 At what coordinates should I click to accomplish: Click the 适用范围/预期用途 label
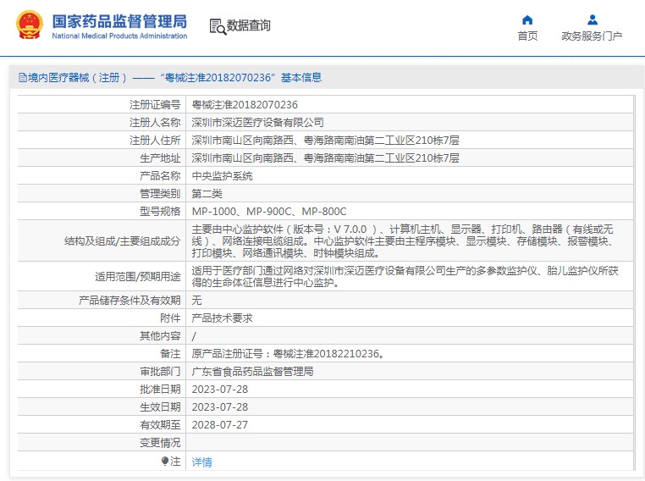point(138,277)
